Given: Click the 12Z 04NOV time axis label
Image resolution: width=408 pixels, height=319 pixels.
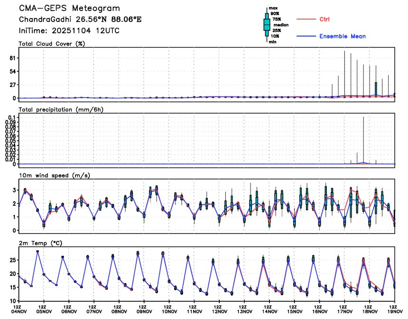Looking at the screenshot, I should click(x=19, y=309).
